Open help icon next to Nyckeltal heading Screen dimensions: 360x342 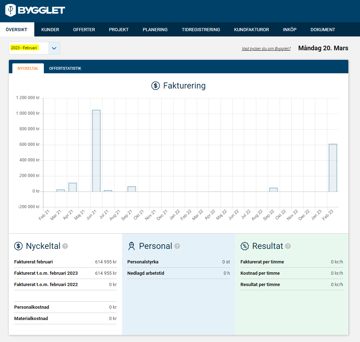65,246
